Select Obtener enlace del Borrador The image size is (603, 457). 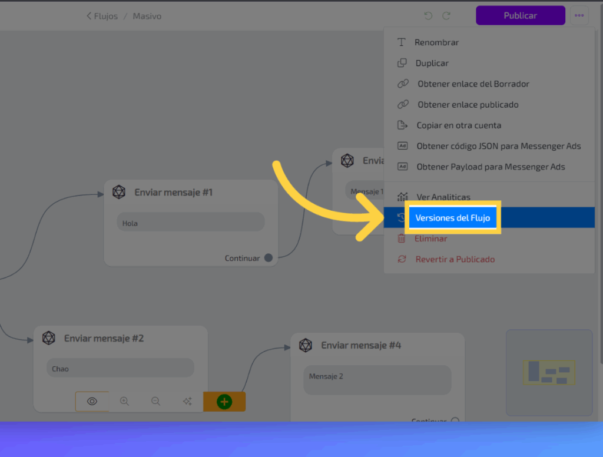[473, 84]
